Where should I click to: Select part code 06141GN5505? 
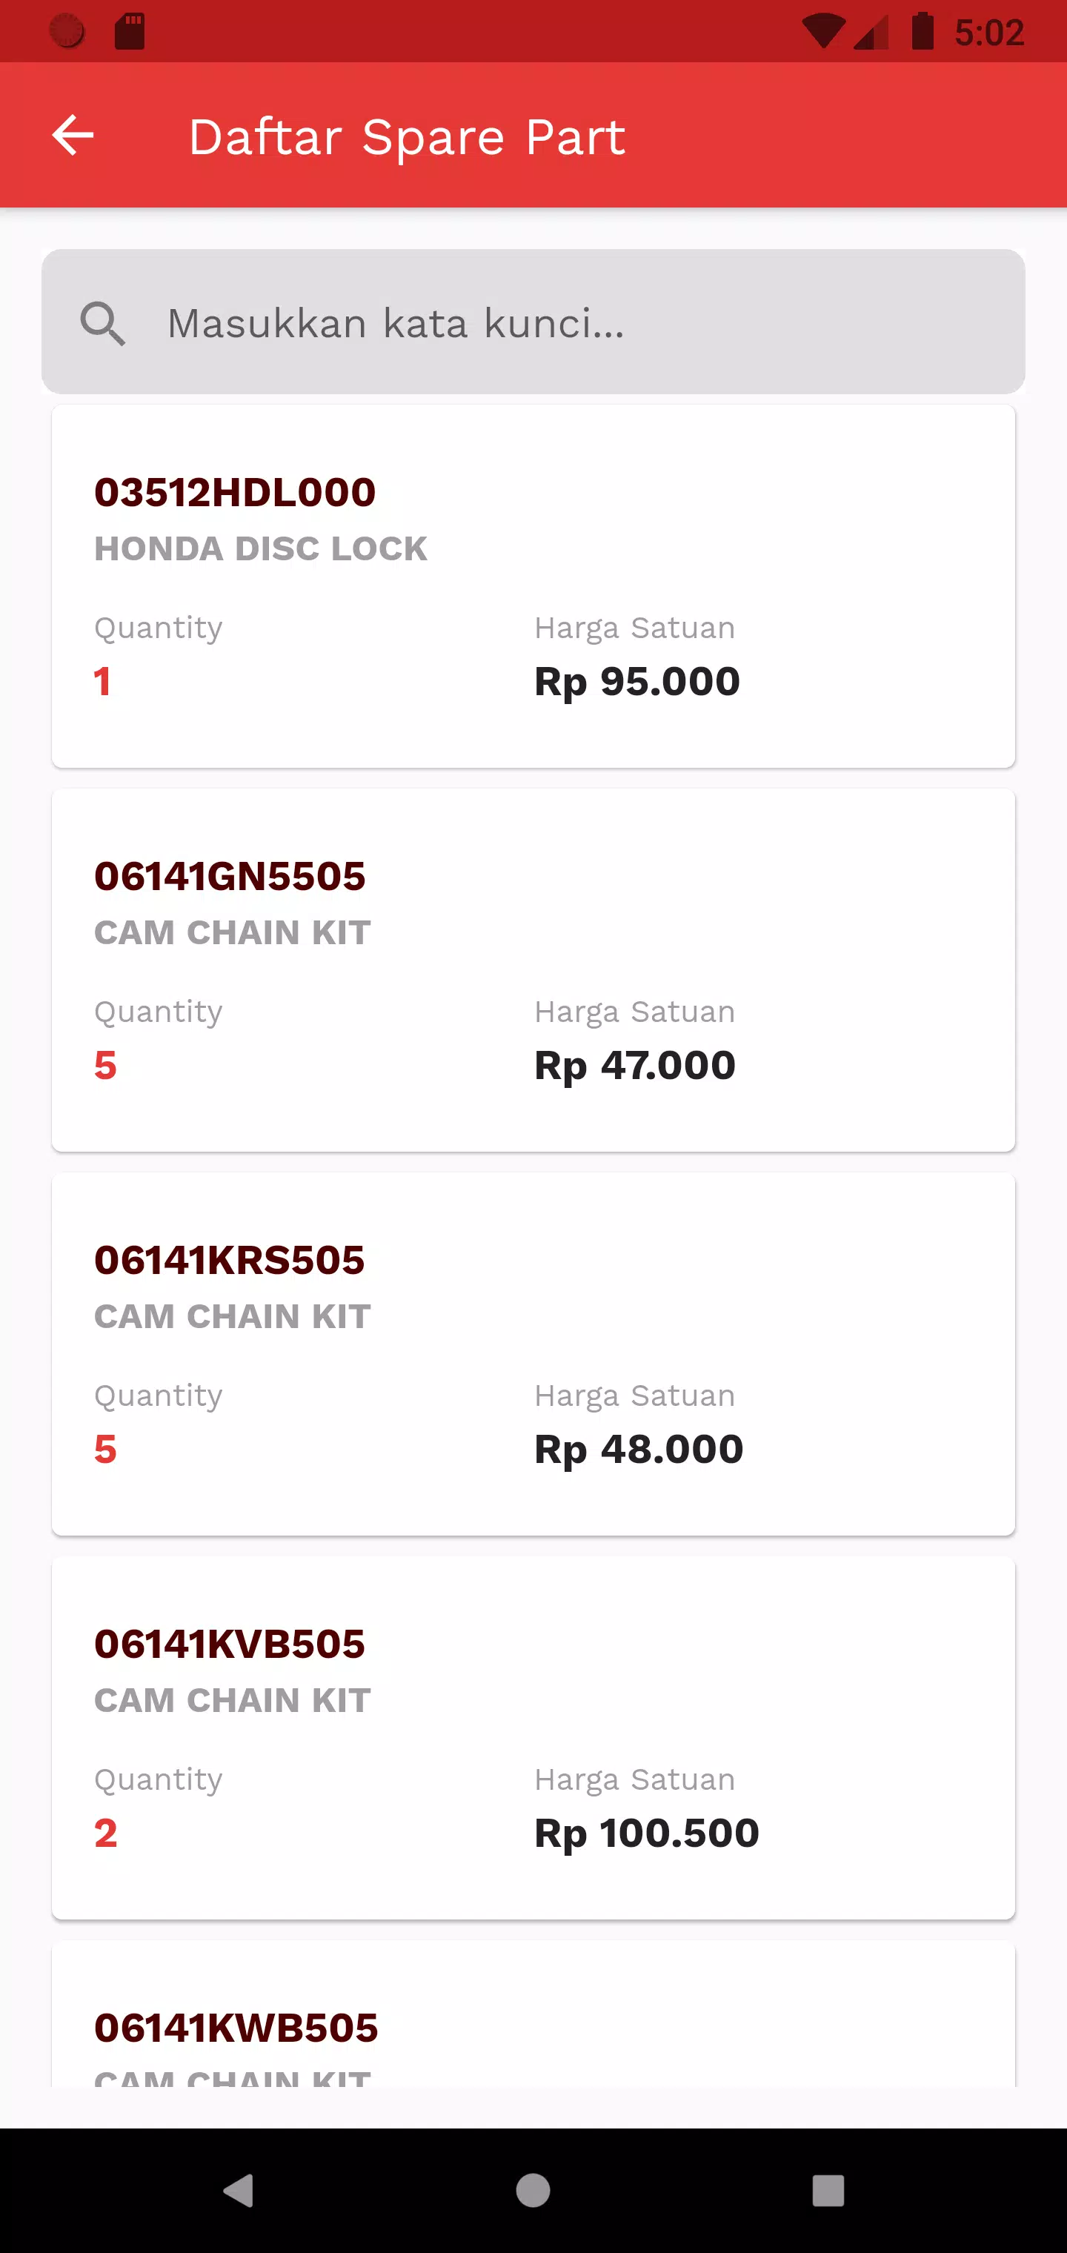point(230,876)
